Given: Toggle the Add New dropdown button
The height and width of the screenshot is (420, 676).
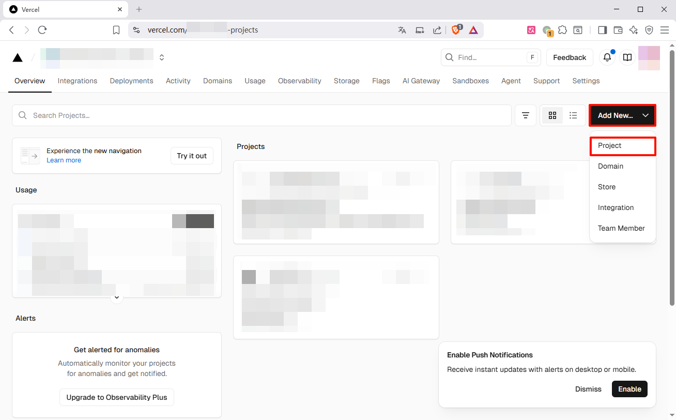Looking at the screenshot, I should coord(622,115).
